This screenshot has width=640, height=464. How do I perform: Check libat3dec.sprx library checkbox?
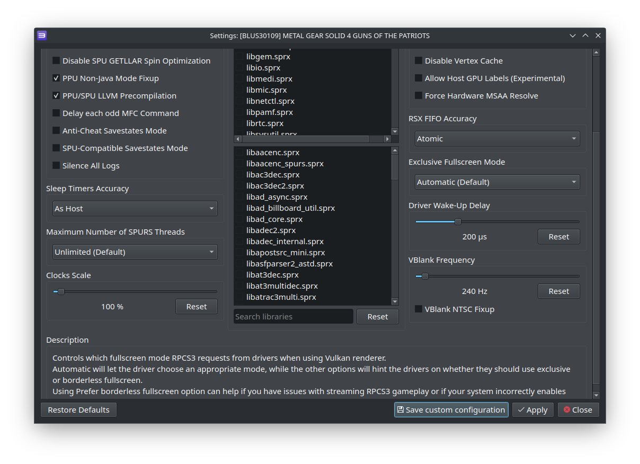(x=240, y=275)
